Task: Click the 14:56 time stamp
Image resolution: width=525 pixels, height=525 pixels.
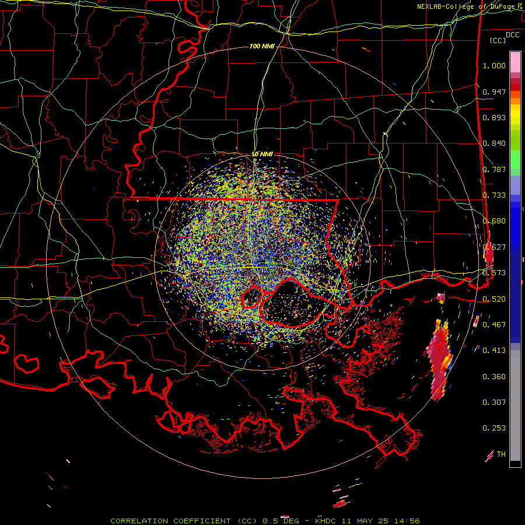Action: (406, 521)
